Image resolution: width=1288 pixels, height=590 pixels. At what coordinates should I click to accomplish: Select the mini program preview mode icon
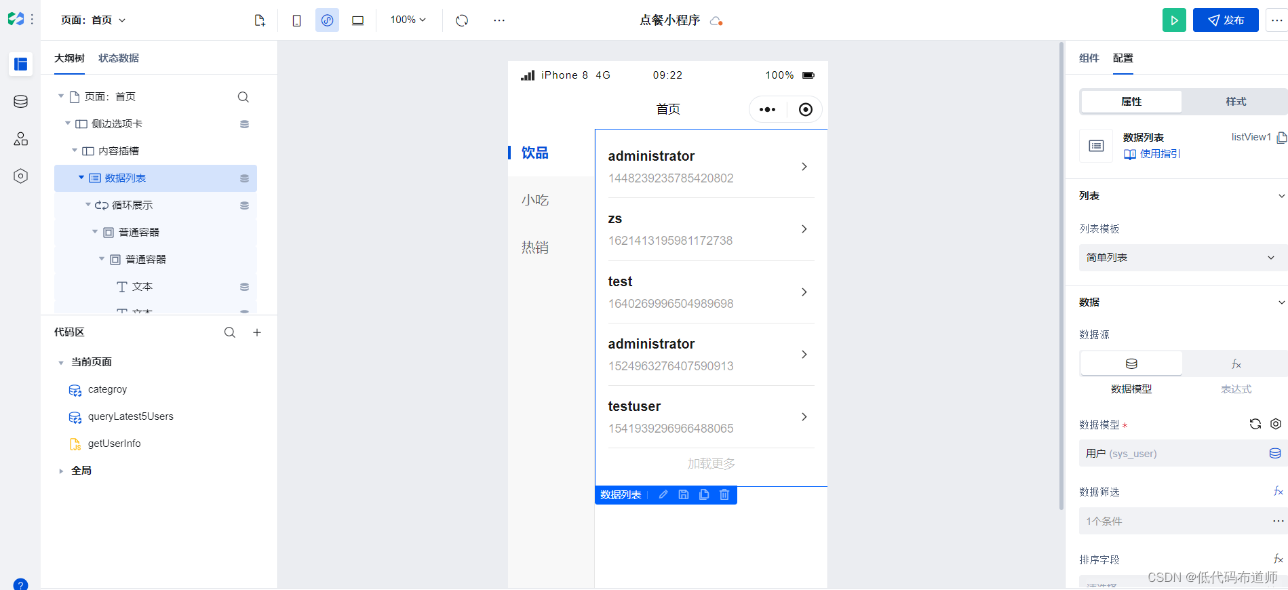(x=327, y=20)
